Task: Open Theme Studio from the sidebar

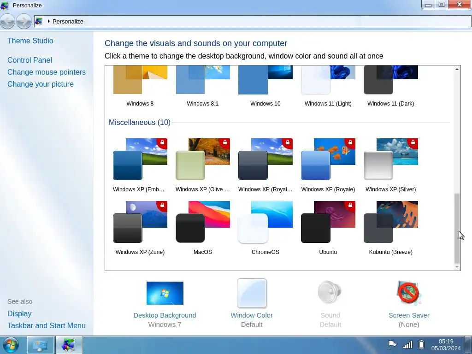Action: pos(30,41)
